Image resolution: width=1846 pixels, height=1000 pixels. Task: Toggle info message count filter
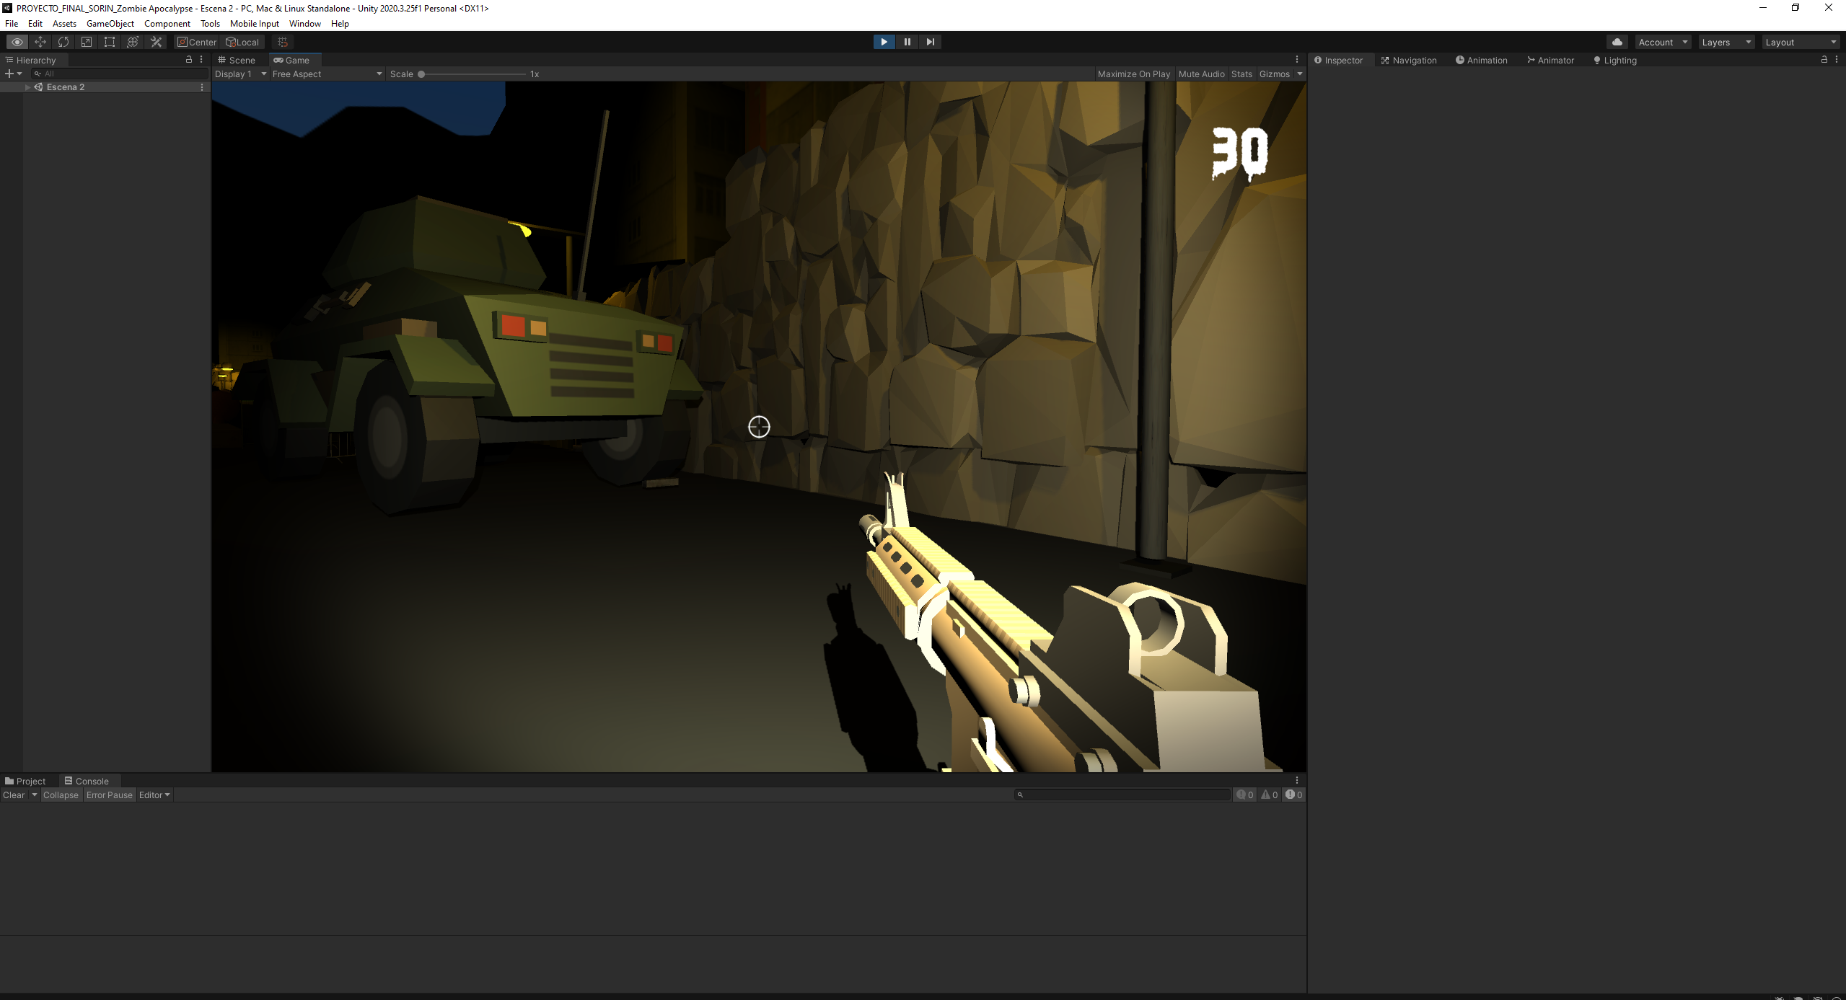click(x=1245, y=795)
